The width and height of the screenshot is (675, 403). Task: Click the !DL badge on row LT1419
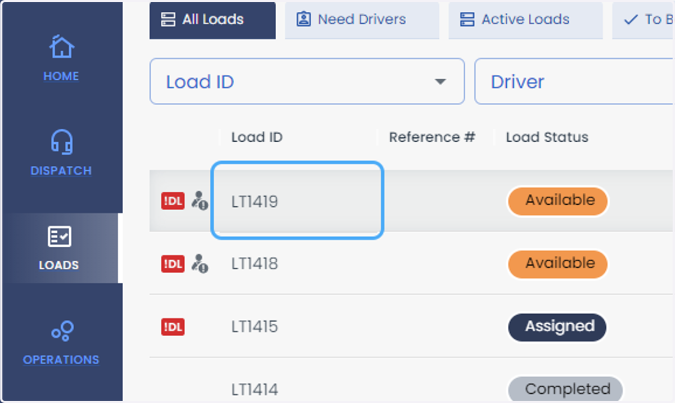pyautogui.click(x=173, y=201)
